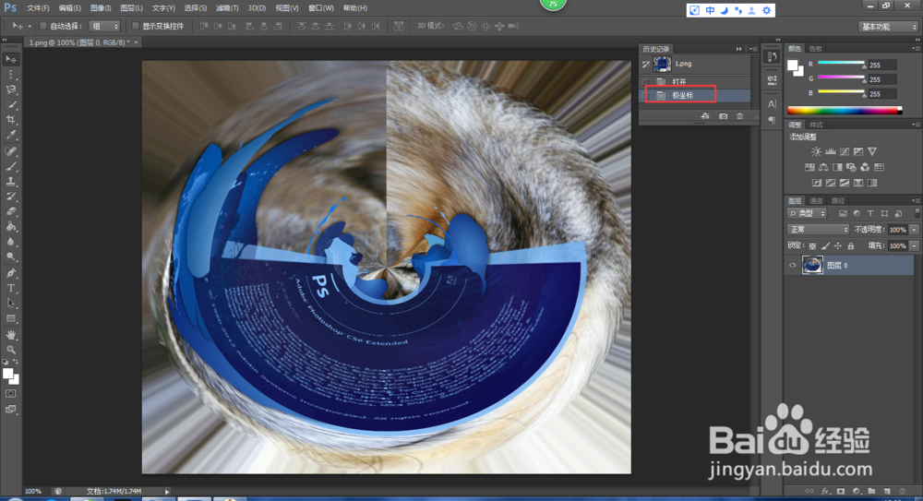Viewport: 923px width, 501px height.
Task: Open collapsed Character panel icon
Action: coord(772,104)
